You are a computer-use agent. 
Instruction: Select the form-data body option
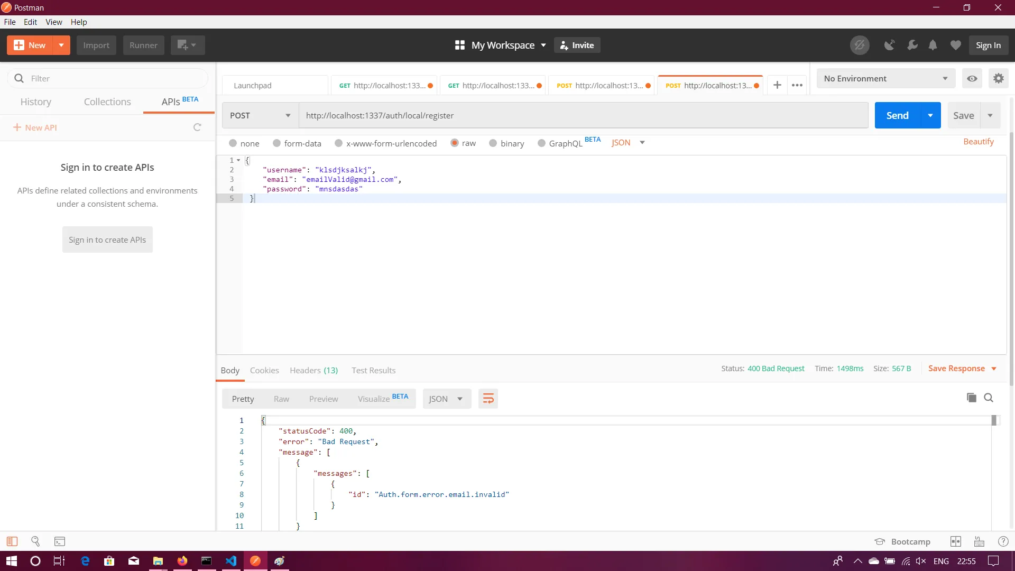tap(297, 143)
